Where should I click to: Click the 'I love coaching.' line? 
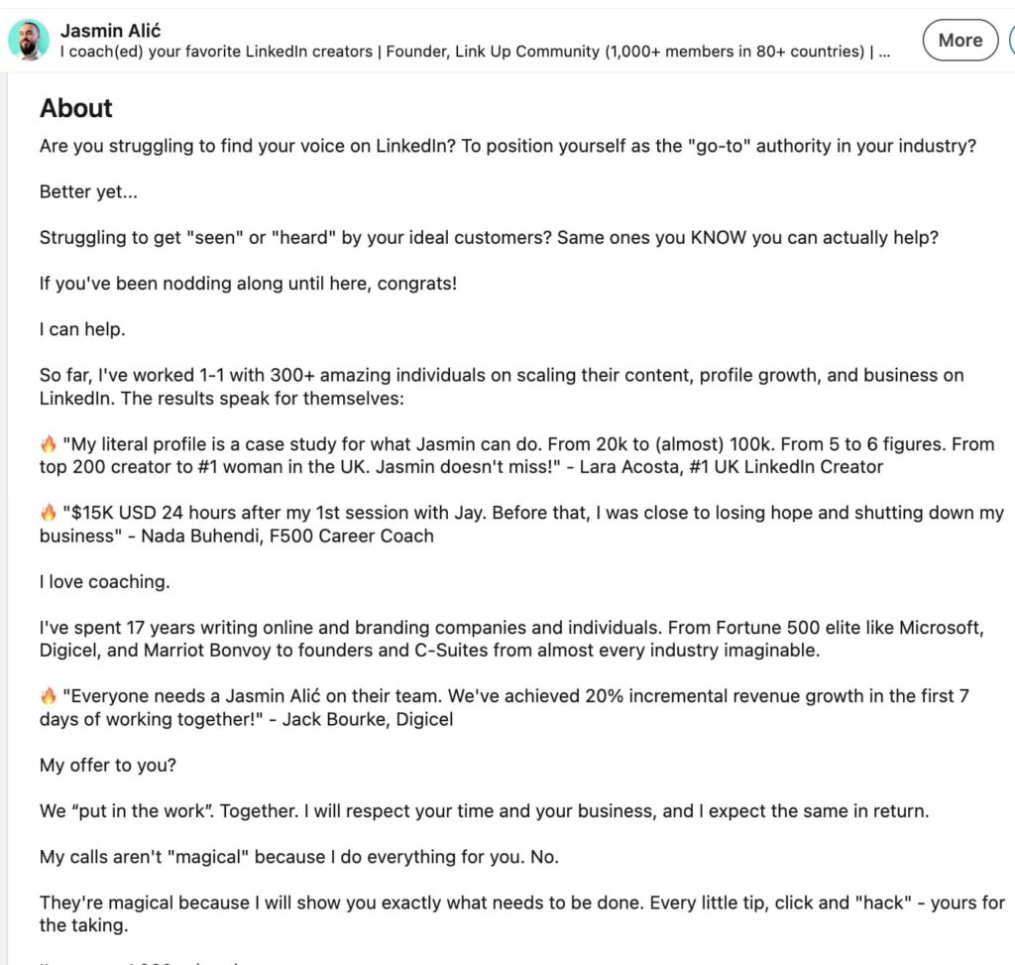tap(105, 581)
